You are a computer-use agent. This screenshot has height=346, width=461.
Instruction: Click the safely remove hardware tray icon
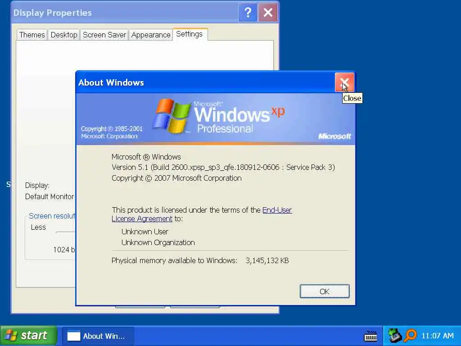click(x=394, y=335)
